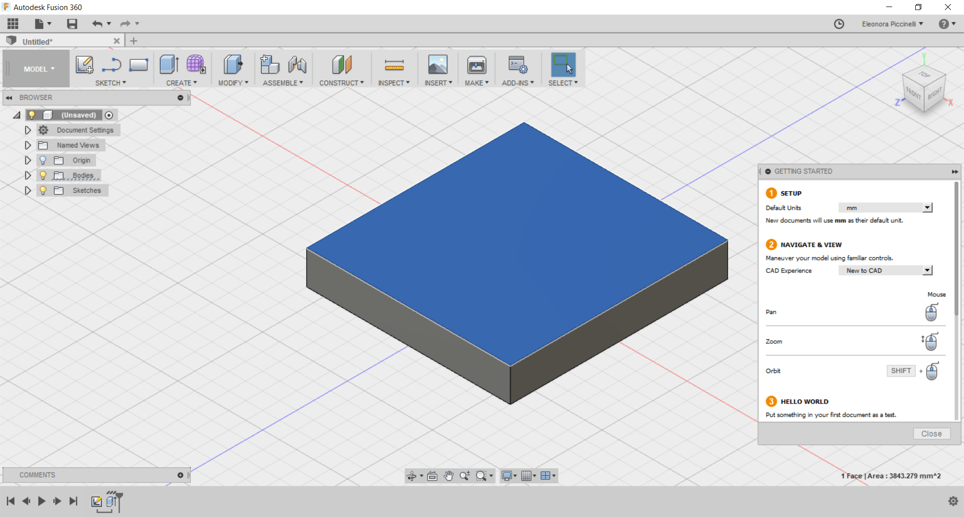Click the Look At icon

click(432, 476)
